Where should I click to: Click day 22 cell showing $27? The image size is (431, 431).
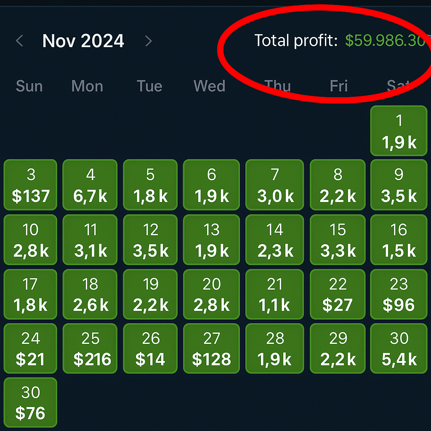click(338, 294)
